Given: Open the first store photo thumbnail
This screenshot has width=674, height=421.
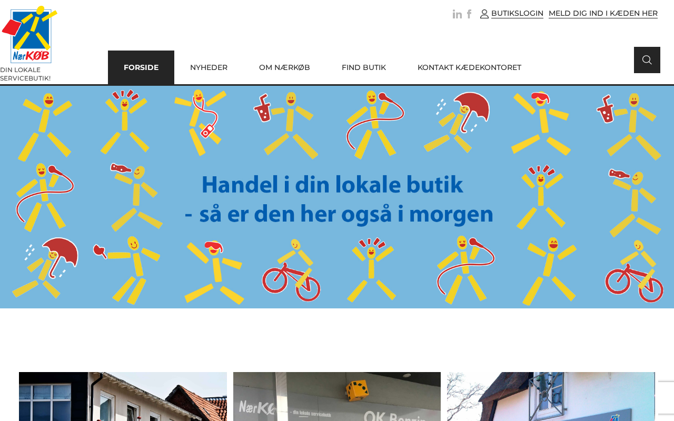Looking at the screenshot, I should [x=123, y=396].
